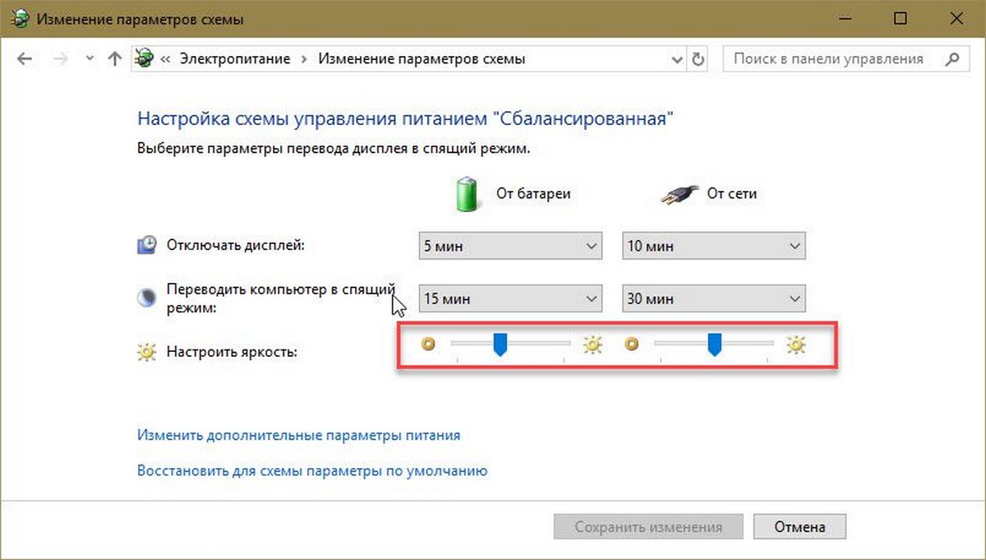Screen dimensions: 986x560
Task: Open sleep dropdown for battery (15 мин)
Action: (510, 299)
